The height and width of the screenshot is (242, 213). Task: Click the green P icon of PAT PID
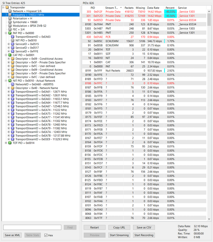click(x=10, y=33)
